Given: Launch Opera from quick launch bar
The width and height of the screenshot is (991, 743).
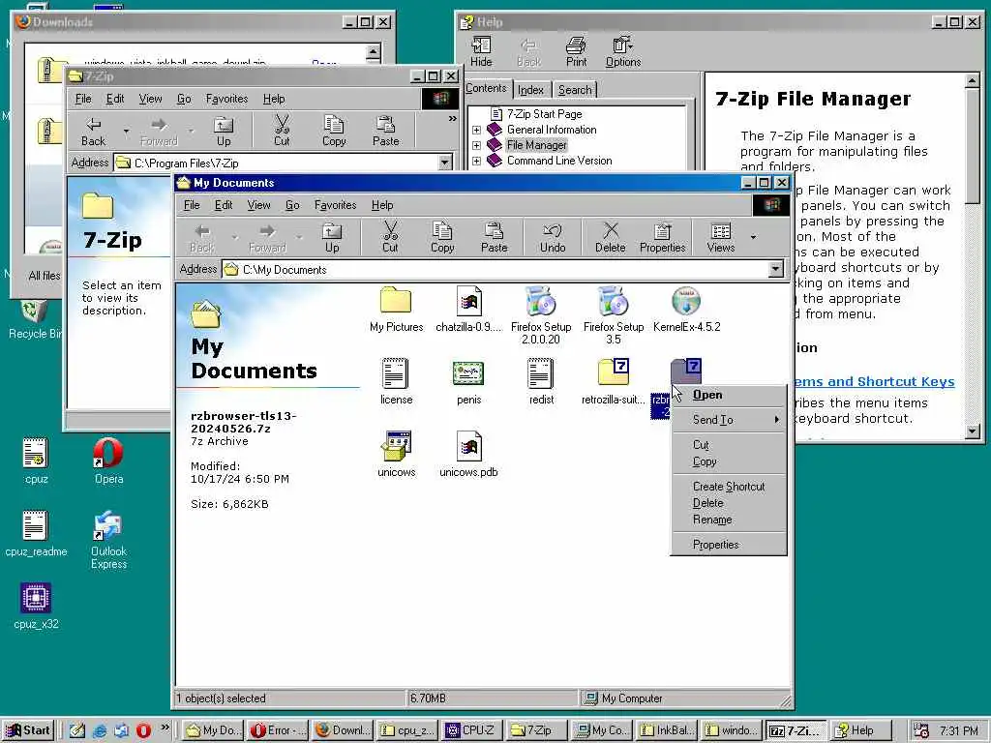Looking at the screenshot, I should tap(143, 730).
